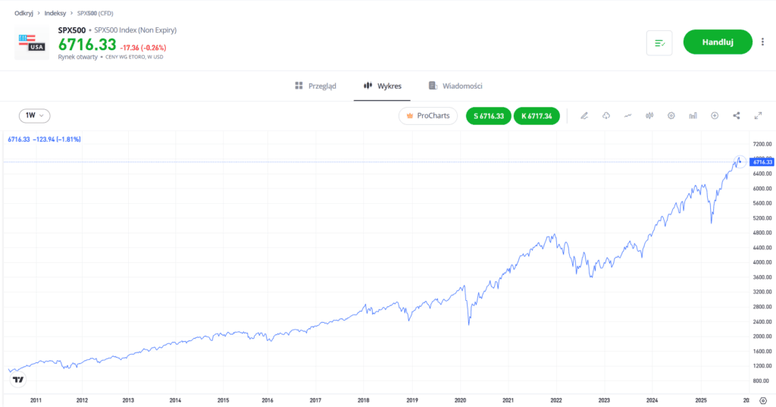
Task: Open chart settings gear in toolbar
Action: [671, 116]
